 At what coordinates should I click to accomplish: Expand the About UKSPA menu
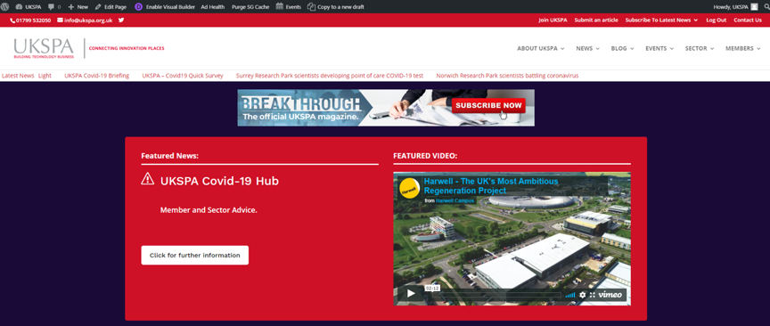pos(541,49)
